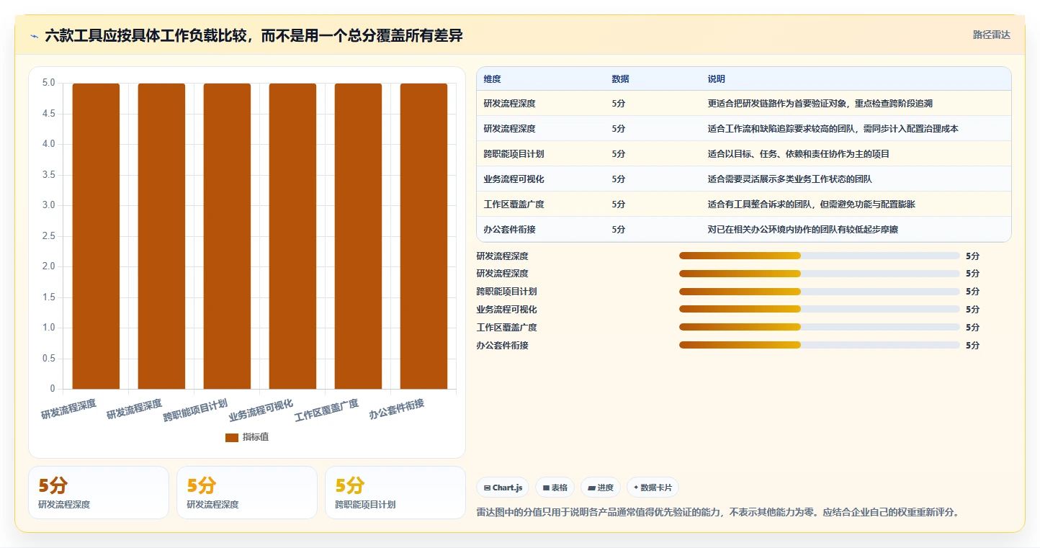1040x548 pixels.
Task: Click the 5分 value beside 业务流程可视化 progress bar
Action: pos(972,310)
